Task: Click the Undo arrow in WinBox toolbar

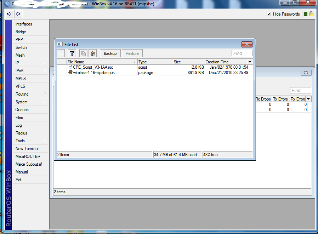Action: (x=9, y=14)
